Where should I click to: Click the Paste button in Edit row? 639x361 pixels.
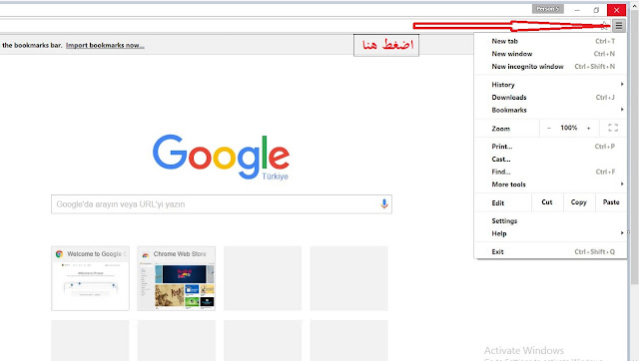click(x=611, y=202)
